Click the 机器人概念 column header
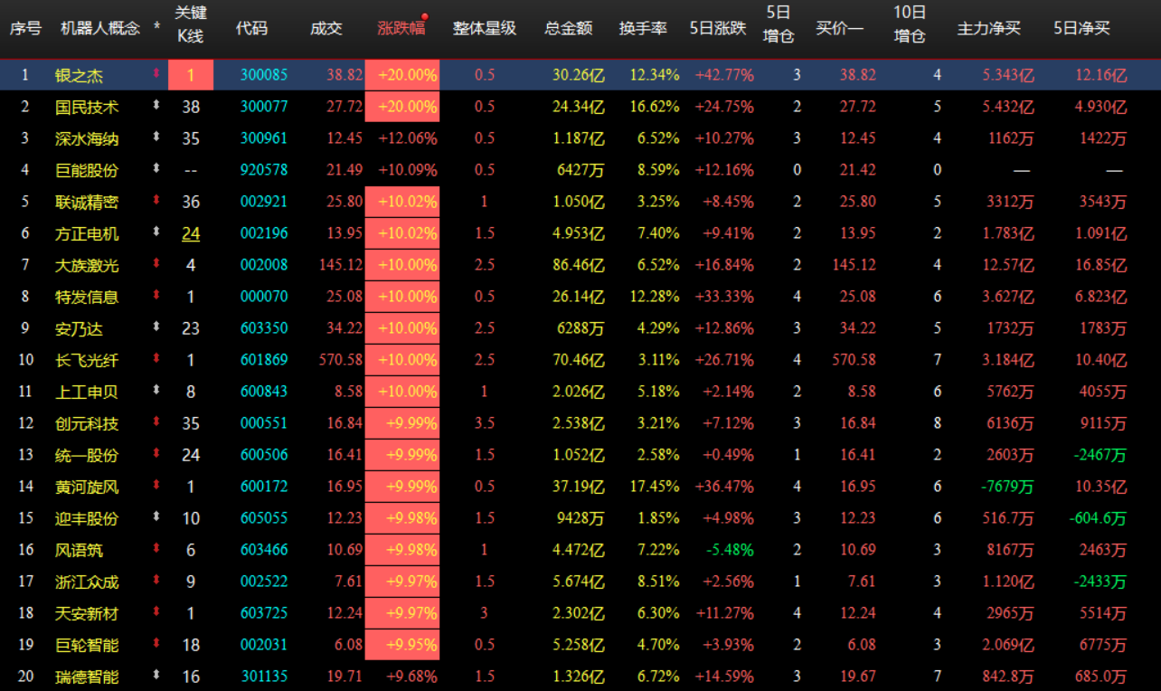The image size is (1161, 691). pyautogui.click(x=100, y=28)
